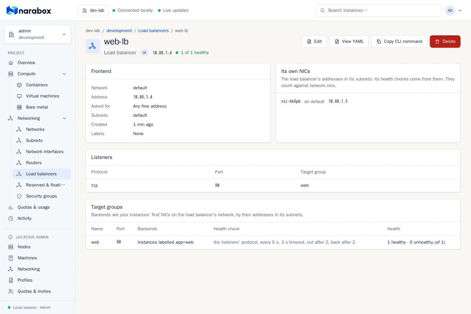Click the narabox logo
The width and height of the screenshot is (471, 314).
[x=29, y=10]
